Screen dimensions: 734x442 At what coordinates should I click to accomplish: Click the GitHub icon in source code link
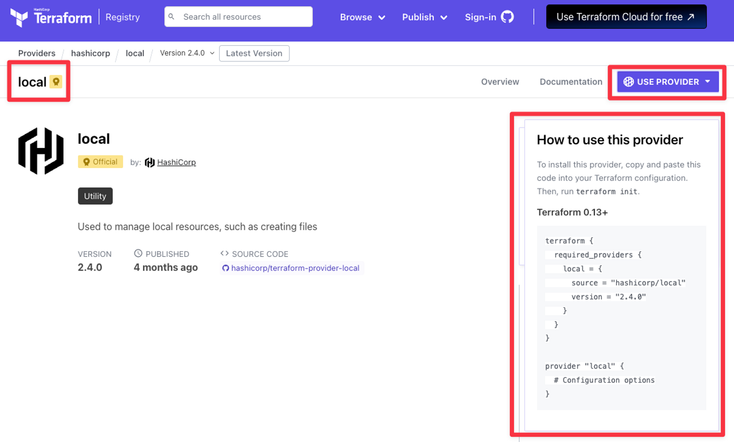click(225, 268)
